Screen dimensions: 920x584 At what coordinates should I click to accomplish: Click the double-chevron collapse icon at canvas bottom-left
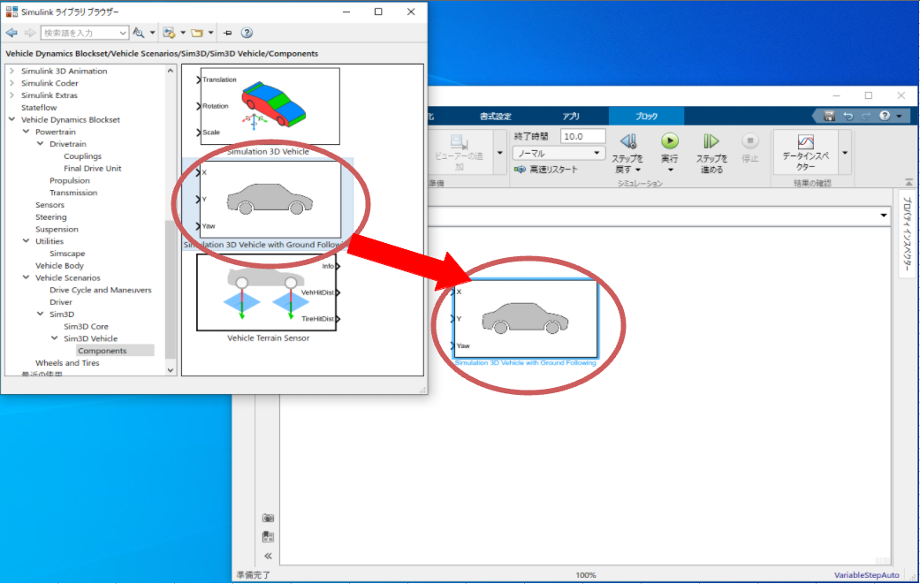[x=268, y=556]
